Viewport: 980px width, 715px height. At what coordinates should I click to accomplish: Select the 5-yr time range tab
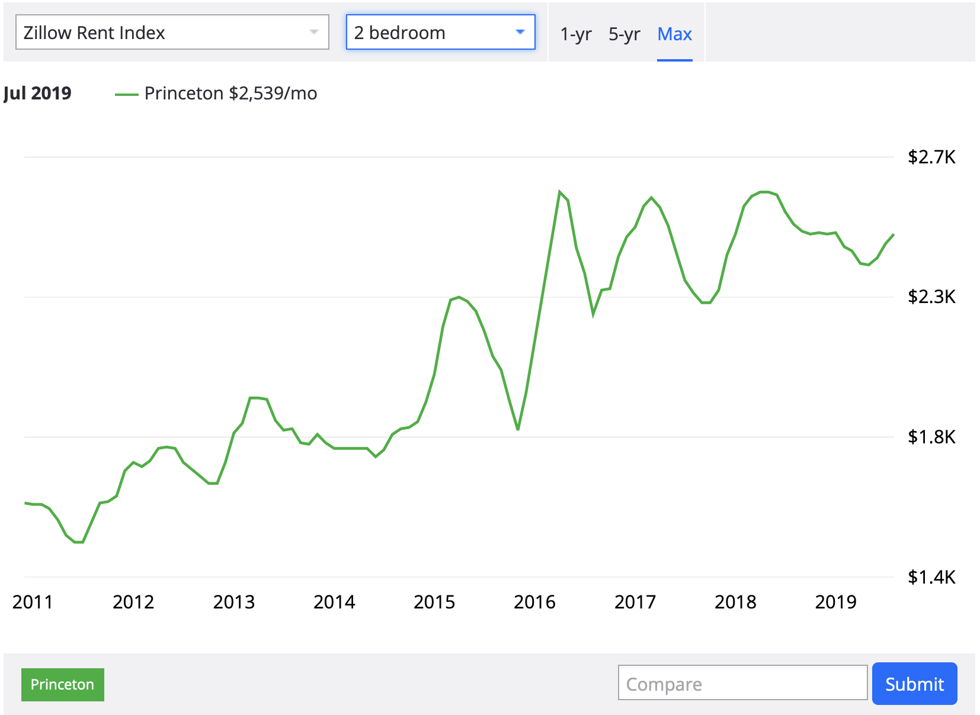[624, 34]
